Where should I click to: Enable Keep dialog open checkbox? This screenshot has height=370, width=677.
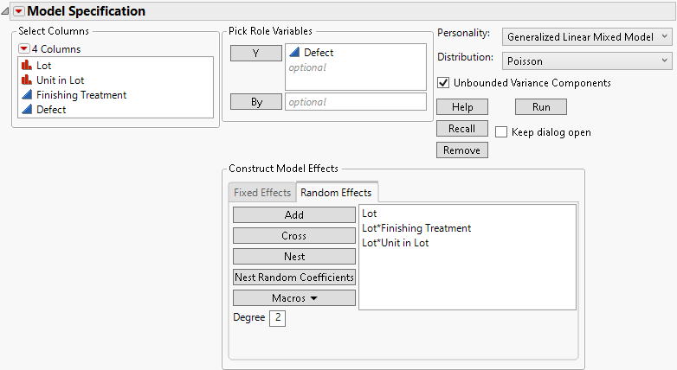(x=501, y=132)
